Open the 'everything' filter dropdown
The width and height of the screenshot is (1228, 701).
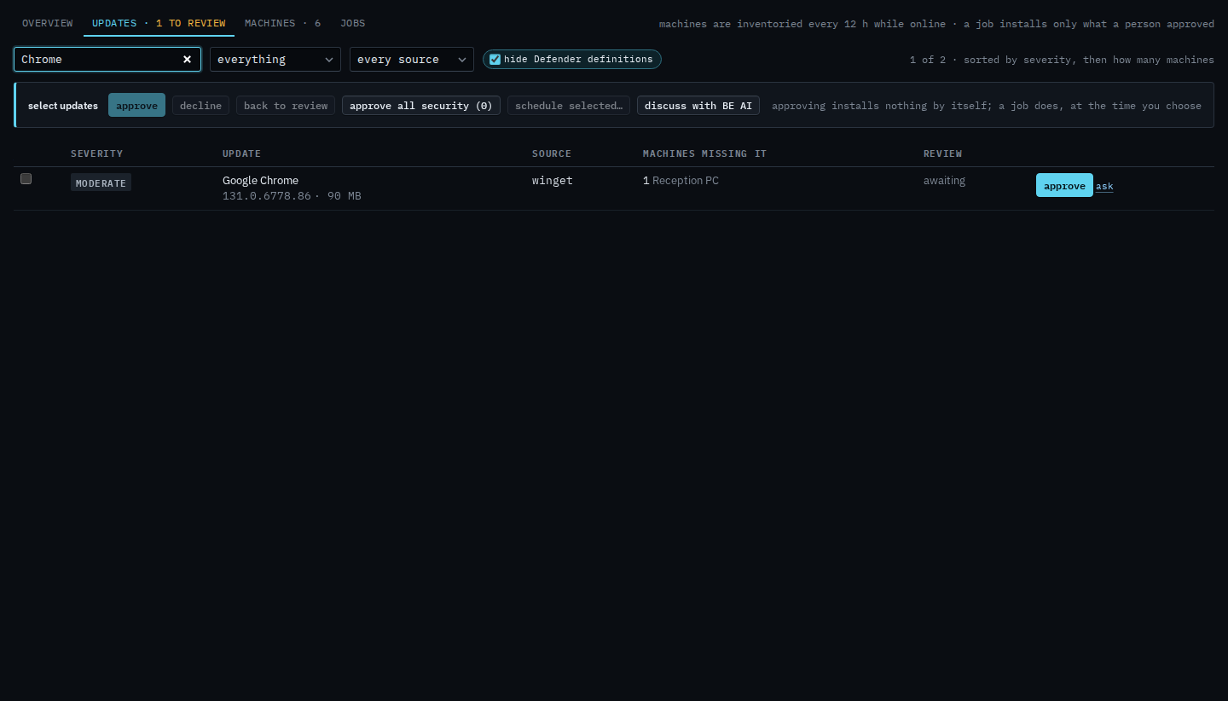[x=275, y=60]
